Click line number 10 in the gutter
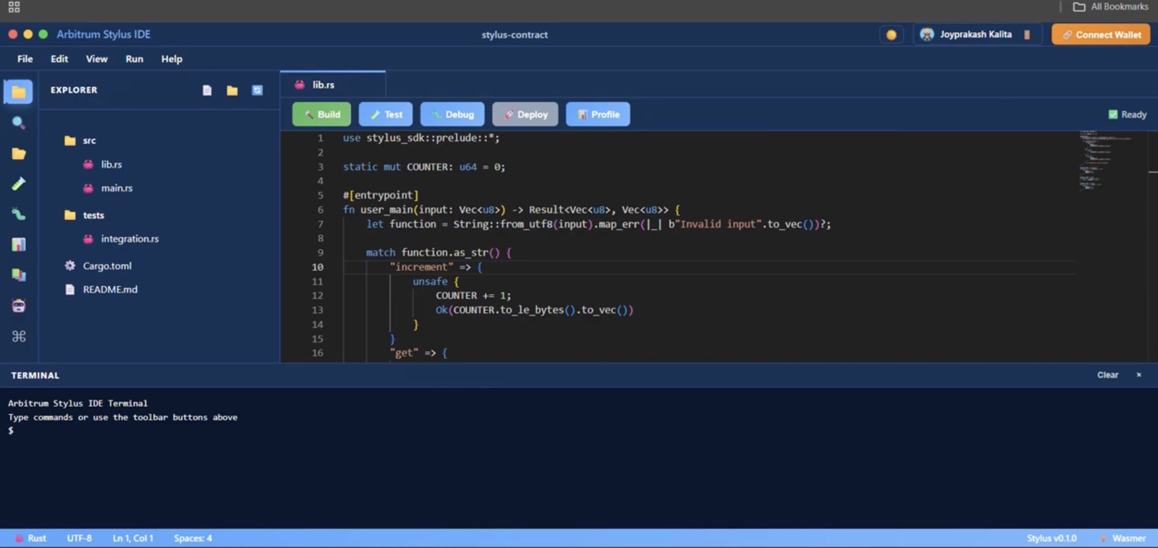Image resolution: width=1158 pixels, height=548 pixels. click(318, 267)
